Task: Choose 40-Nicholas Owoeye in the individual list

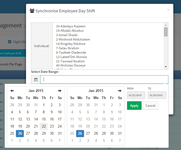Action: point(71,66)
